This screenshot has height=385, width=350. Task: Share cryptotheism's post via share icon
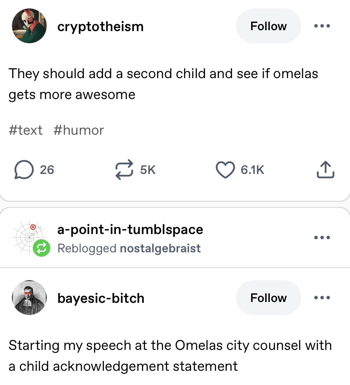click(325, 170)
